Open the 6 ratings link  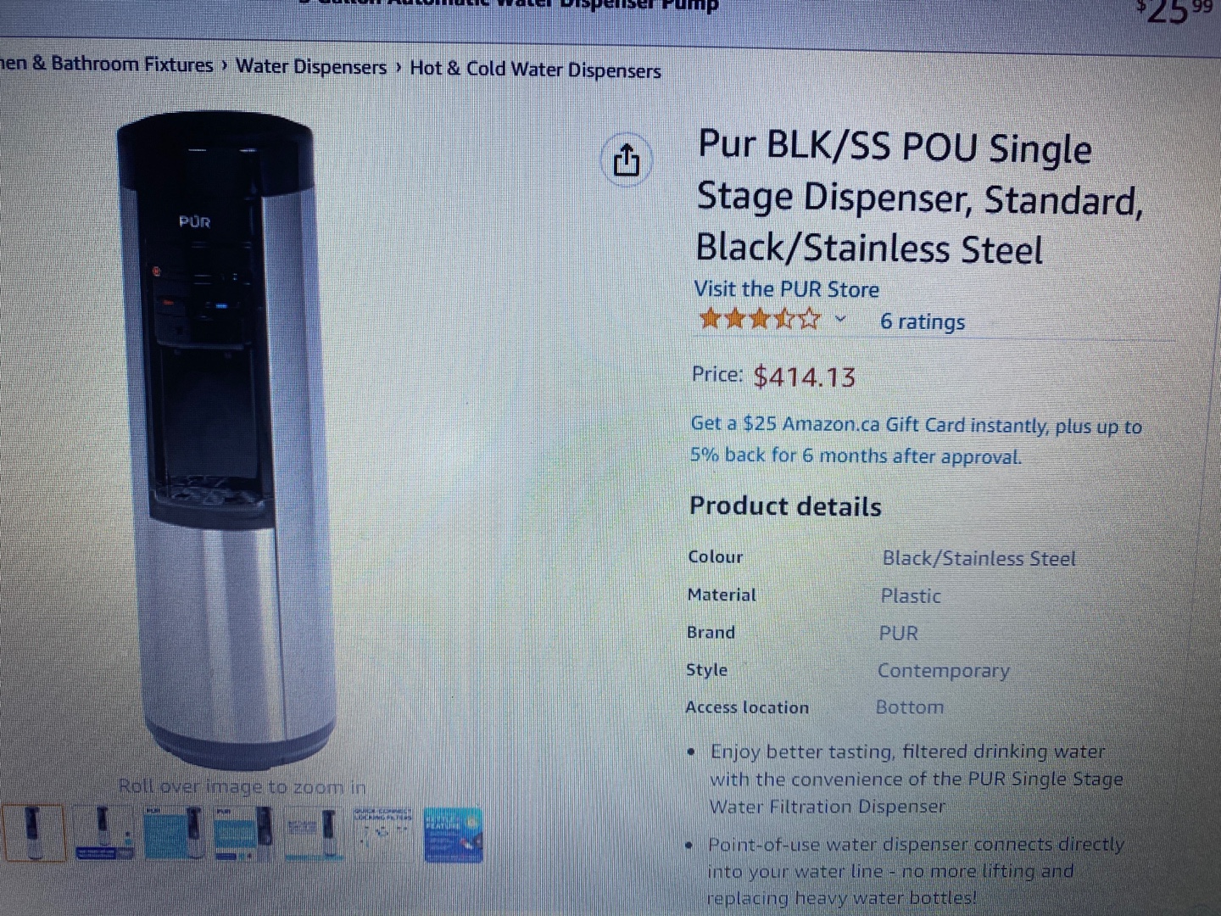[923, 321]
